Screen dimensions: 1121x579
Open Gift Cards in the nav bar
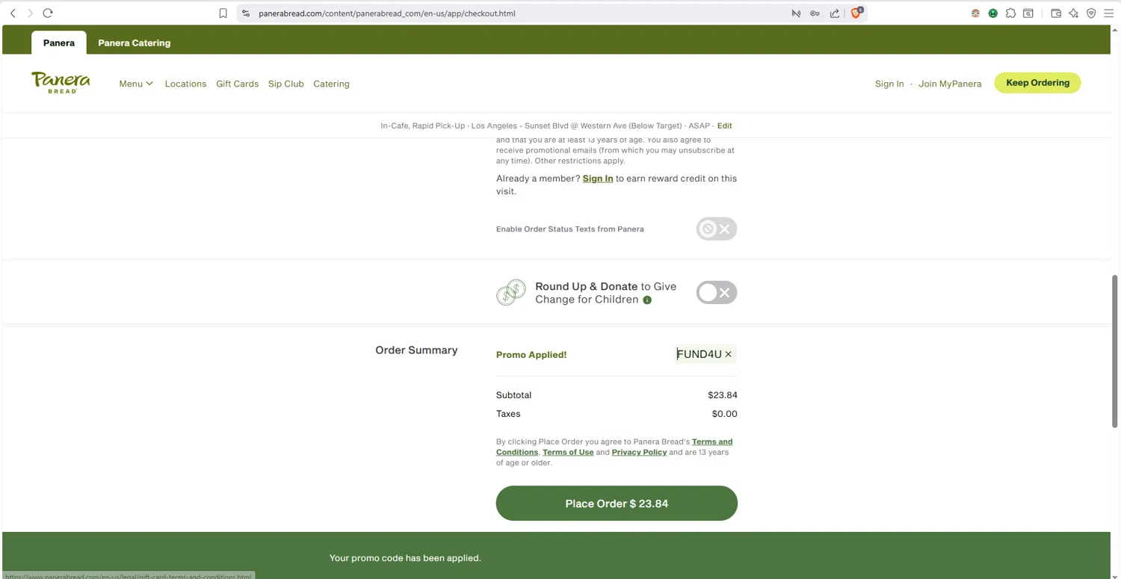click(238, 84)
